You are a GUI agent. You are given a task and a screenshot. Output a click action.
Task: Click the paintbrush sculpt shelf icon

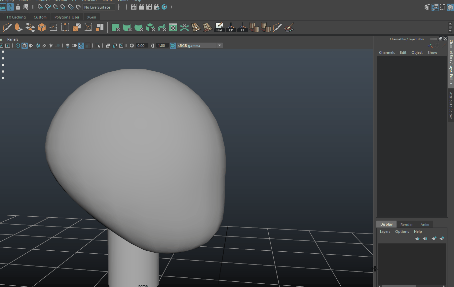289,27
